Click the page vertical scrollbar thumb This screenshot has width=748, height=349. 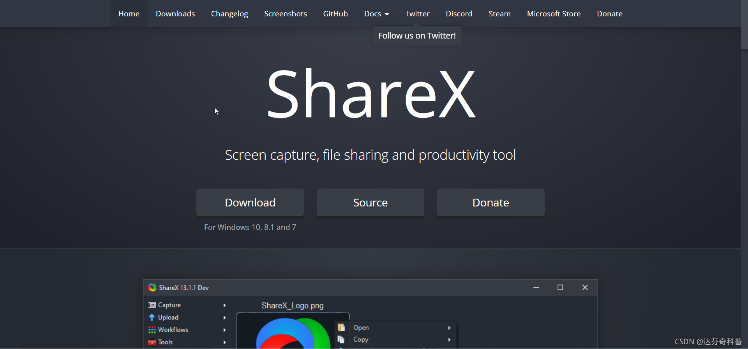point(744,24)
